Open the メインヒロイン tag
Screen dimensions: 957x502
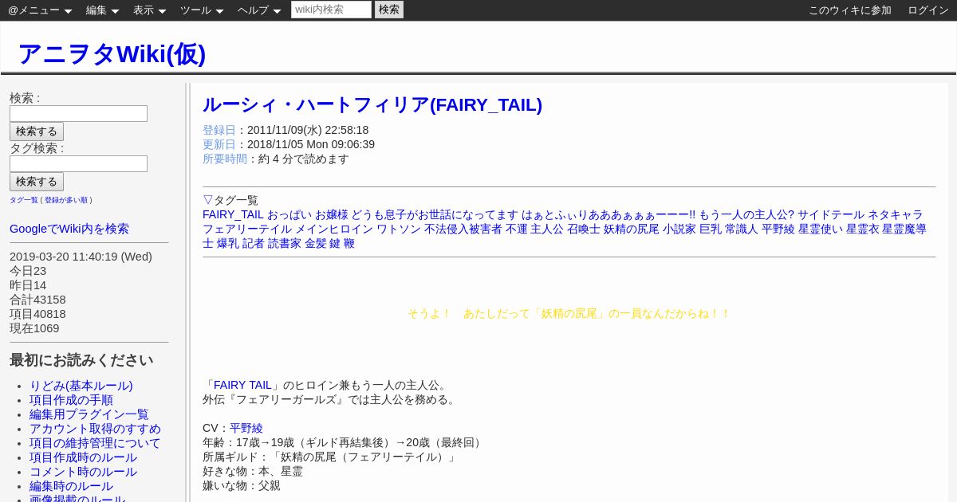[x=334, y=229]
